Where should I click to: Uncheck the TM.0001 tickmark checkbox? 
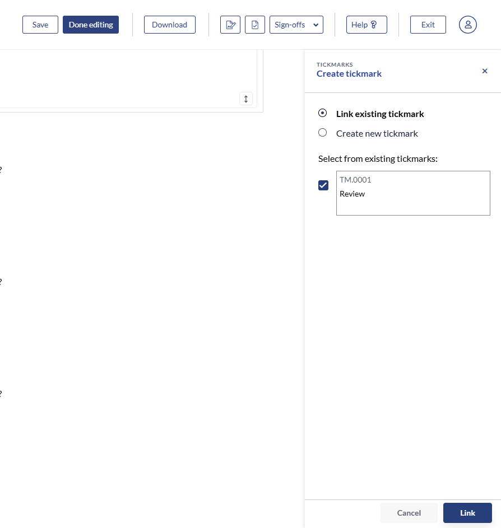point(323,185)
